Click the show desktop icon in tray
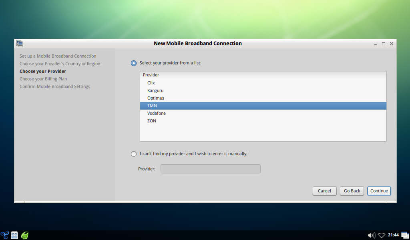 coord(404,235)
